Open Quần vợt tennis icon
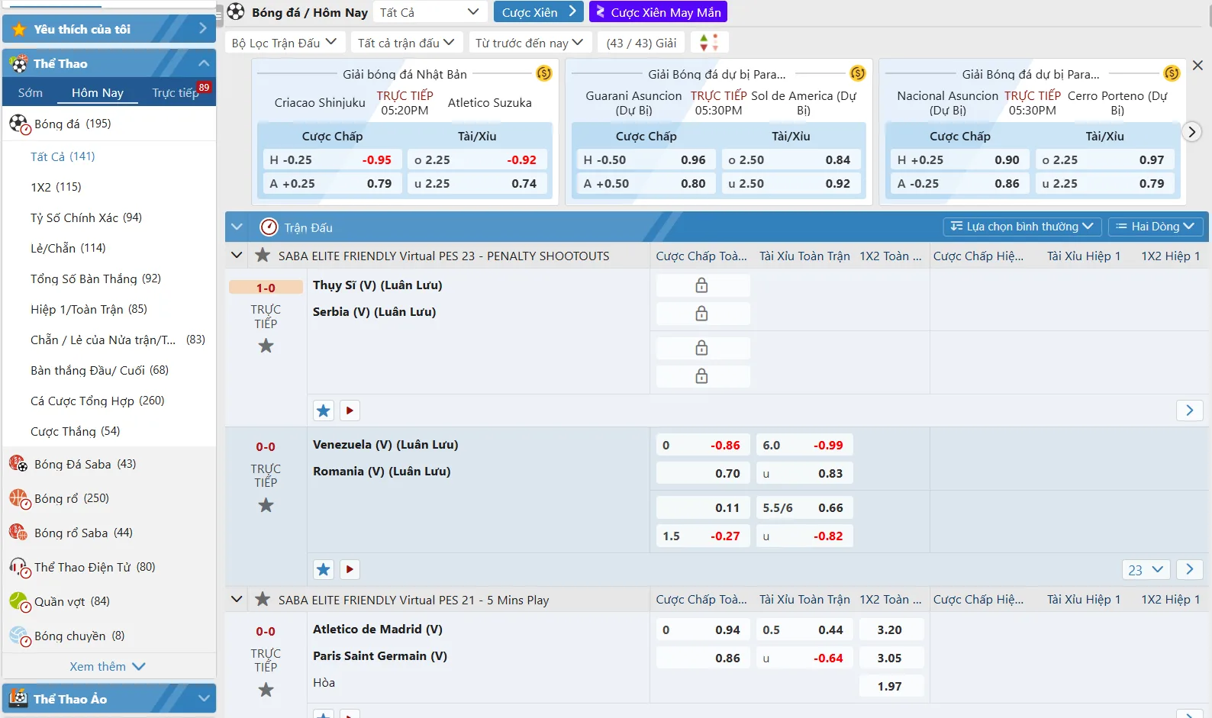1212x718 pixels. click(19, 601)
